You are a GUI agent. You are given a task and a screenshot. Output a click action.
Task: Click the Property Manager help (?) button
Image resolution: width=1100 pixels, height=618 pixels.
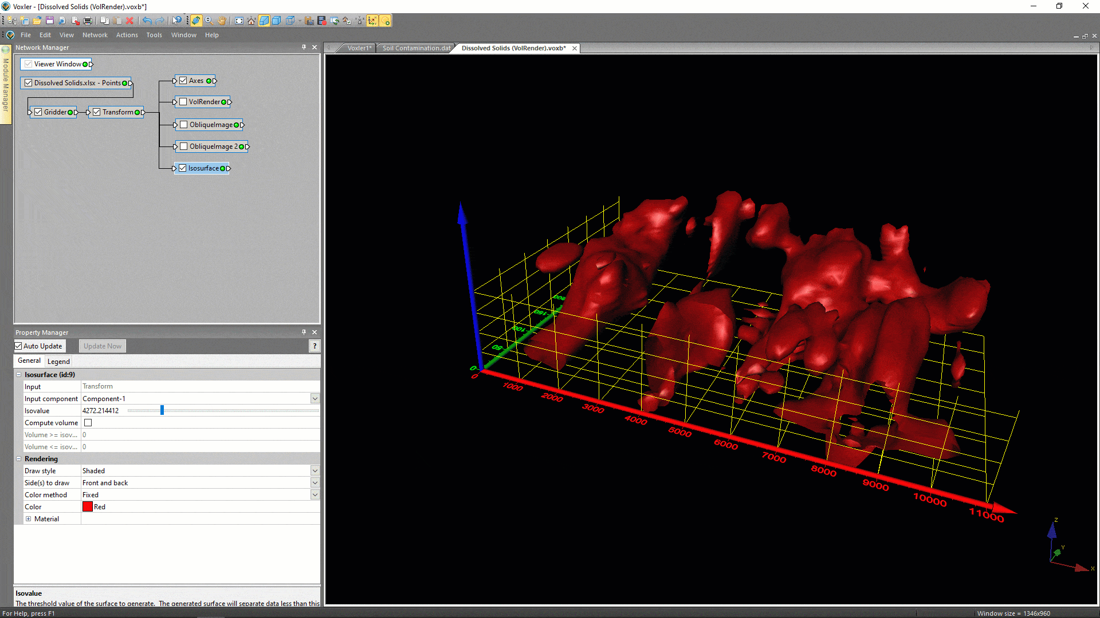click(x=315, y=346)
